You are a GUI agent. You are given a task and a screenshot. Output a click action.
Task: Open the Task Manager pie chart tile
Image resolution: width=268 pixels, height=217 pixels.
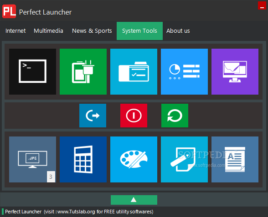pos(184,71)
